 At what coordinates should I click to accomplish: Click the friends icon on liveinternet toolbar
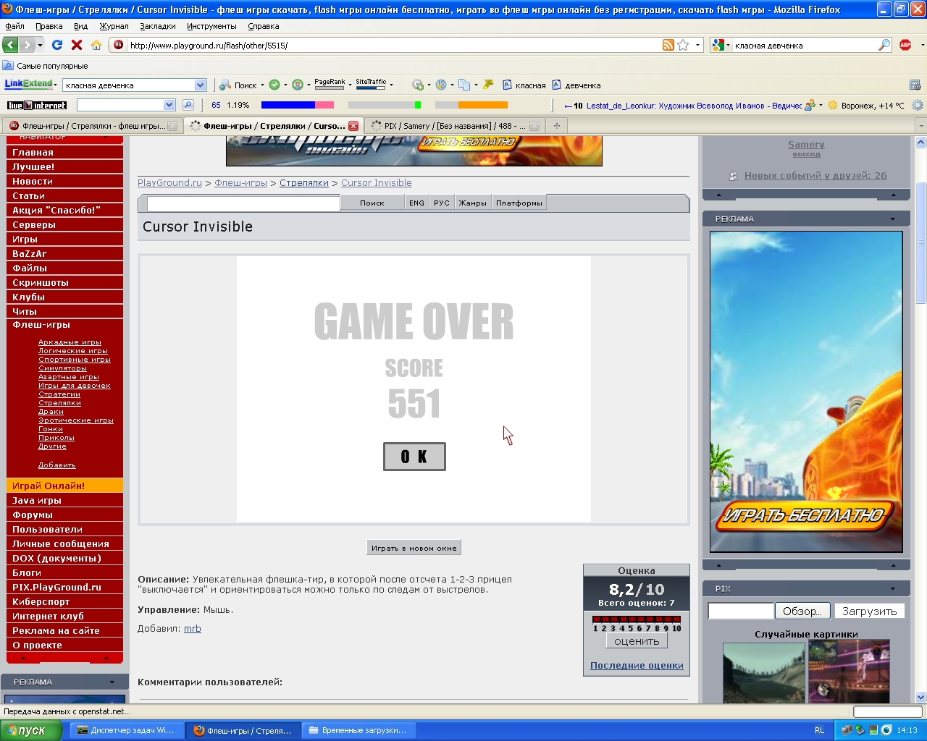[810, 105]
